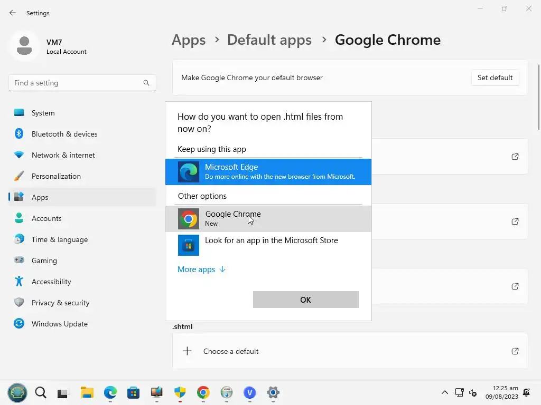This screenshot has width=541, height=405.
Task: Click the back arrow in Settings
Action: click(x=13, y=13)
